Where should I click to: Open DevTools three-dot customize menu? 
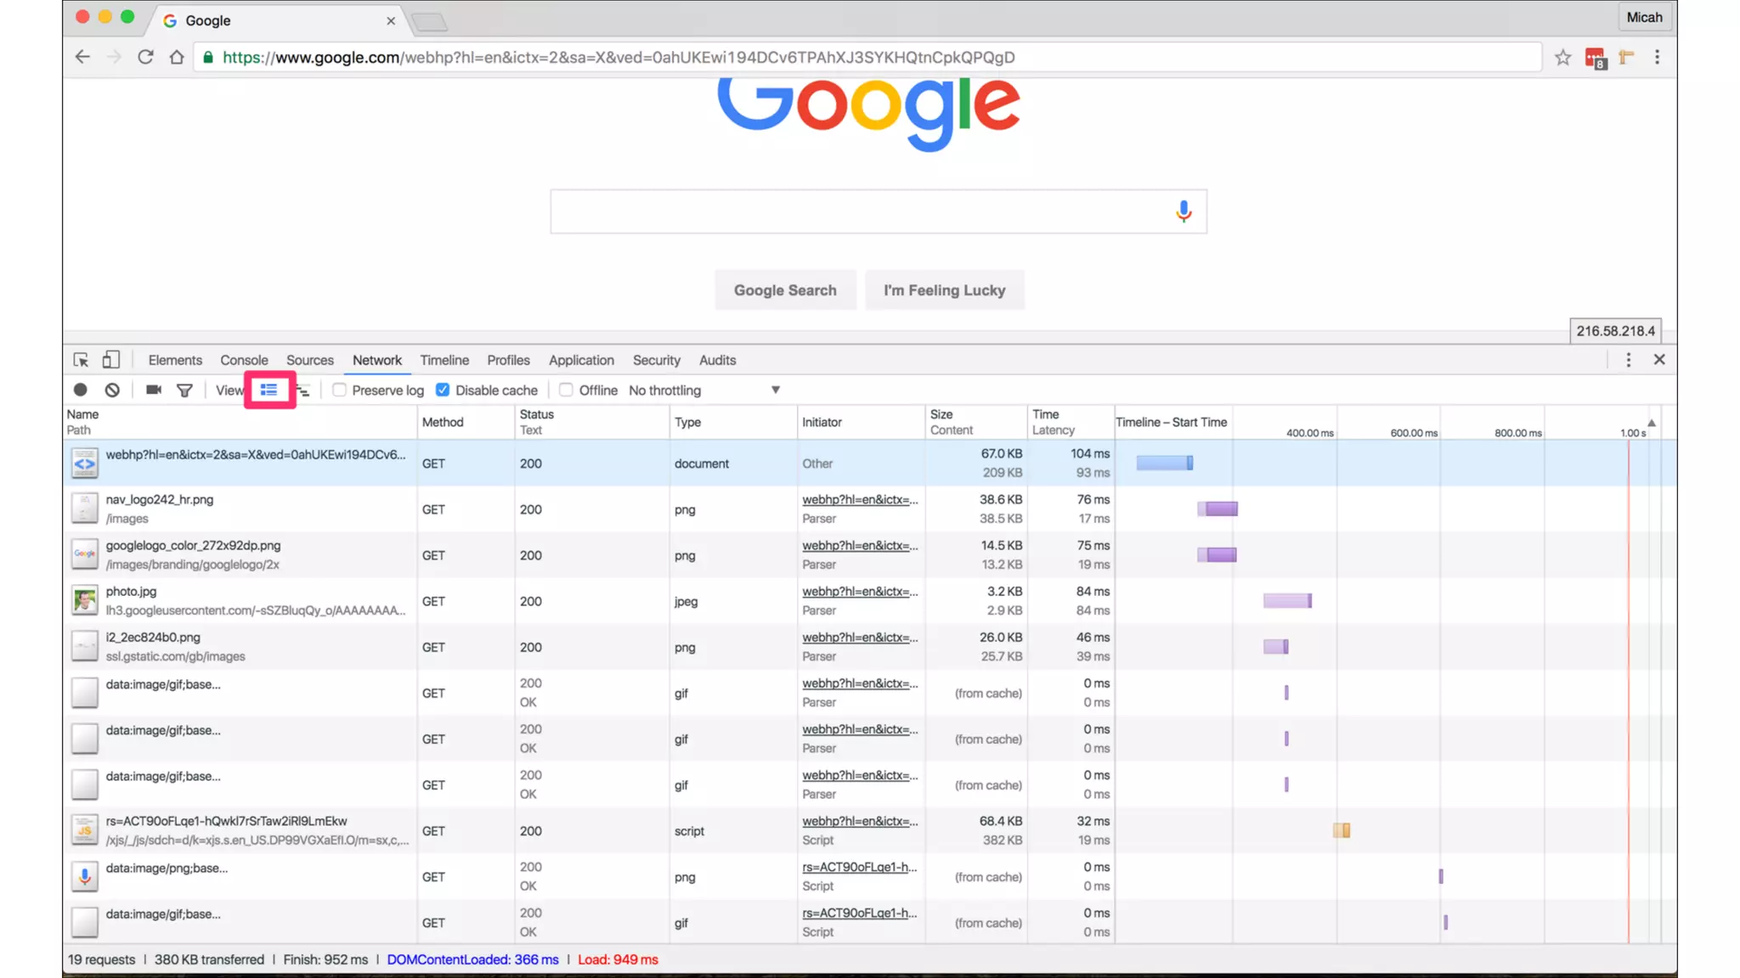click(1628, 360)
